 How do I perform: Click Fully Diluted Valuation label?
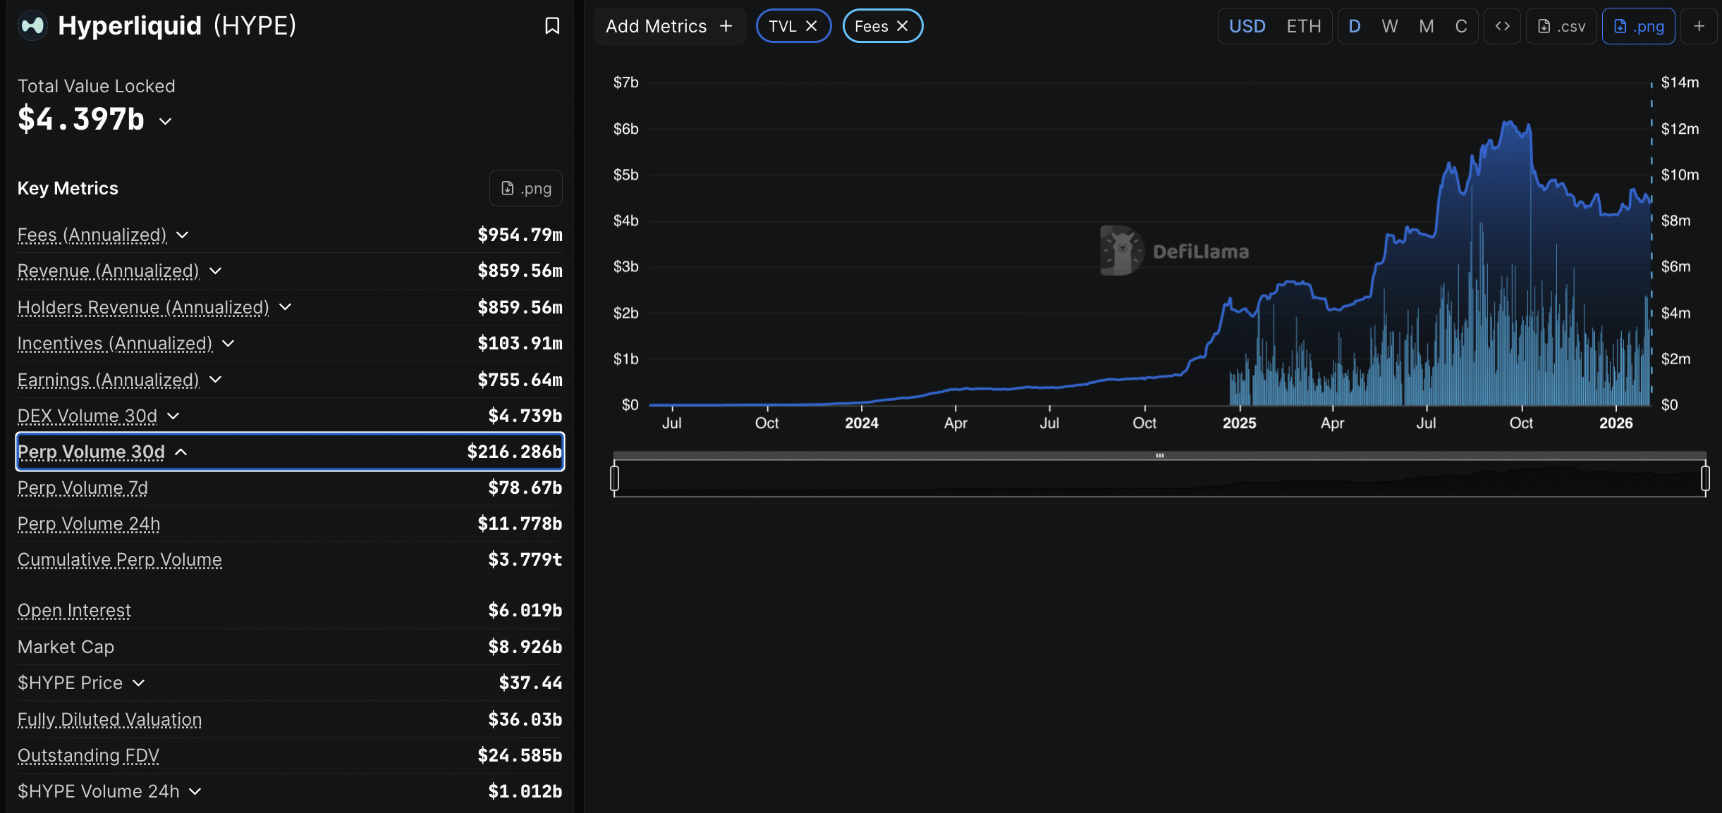click(109, 719)
